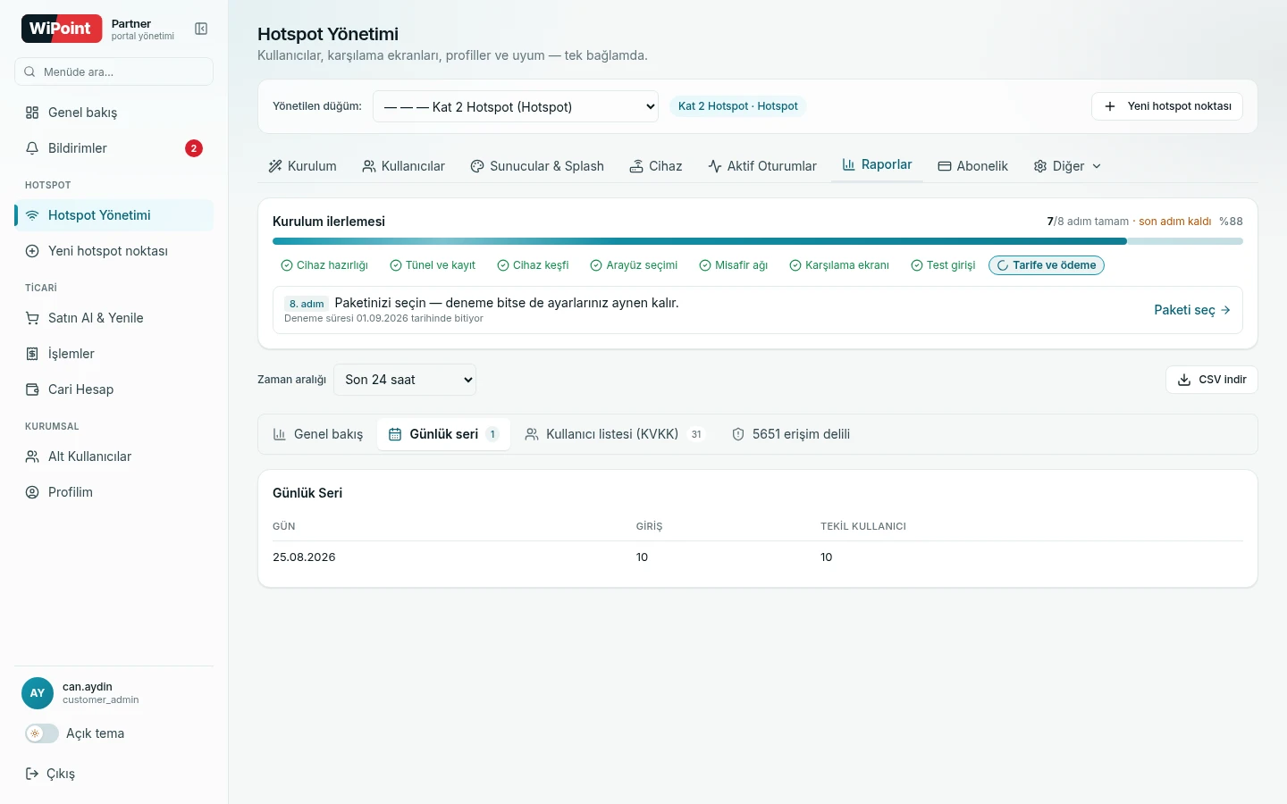Click the Alt Kullanıcılar people icon
1287x804 pixels.
(32, 456)
